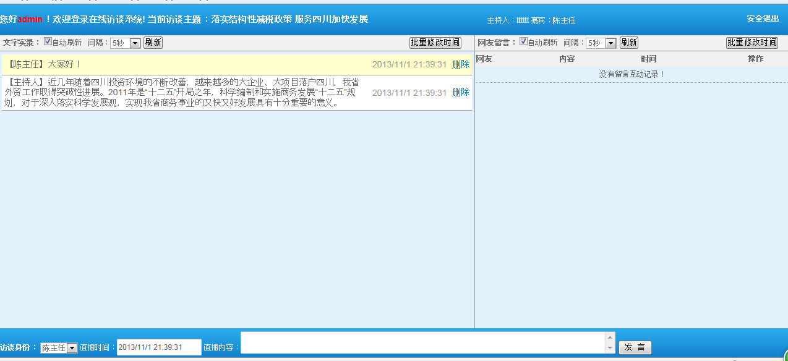This screenshot has height=361, width=788.
Task: Disable 自动刷新 for 网友留言
Action: (523, 41)
